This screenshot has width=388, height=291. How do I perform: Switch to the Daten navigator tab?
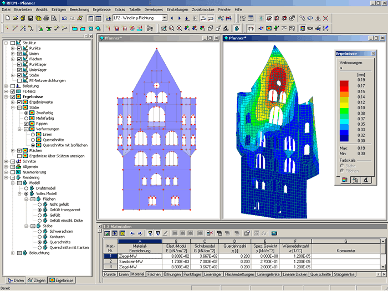(16, 280)
